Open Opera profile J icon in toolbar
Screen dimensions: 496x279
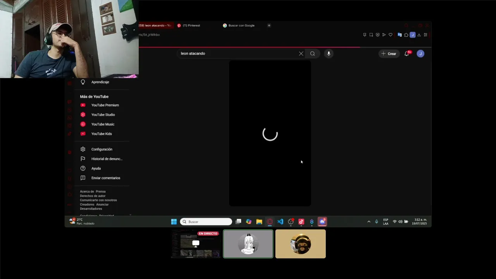[413, 35]
